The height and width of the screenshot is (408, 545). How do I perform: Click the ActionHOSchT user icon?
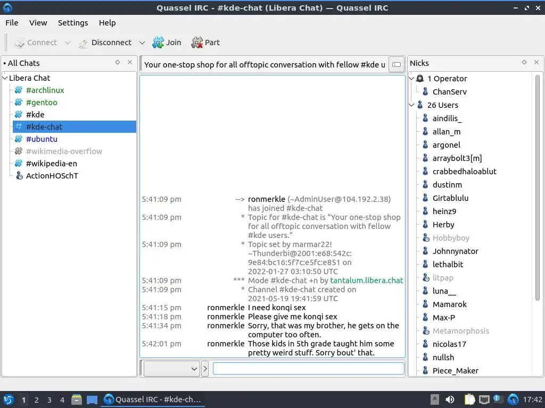coord(19,175)
